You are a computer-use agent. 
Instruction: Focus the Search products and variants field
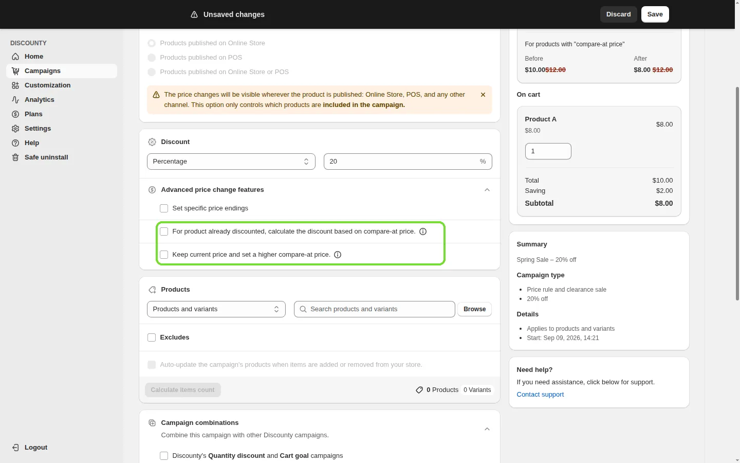click(375, 309)
